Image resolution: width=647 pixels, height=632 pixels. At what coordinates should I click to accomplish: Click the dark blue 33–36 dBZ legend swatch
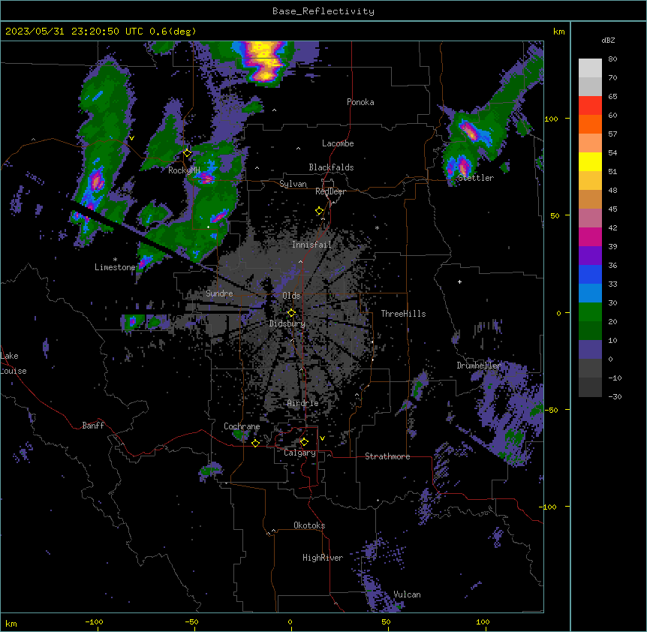click(x=590, y=274)
